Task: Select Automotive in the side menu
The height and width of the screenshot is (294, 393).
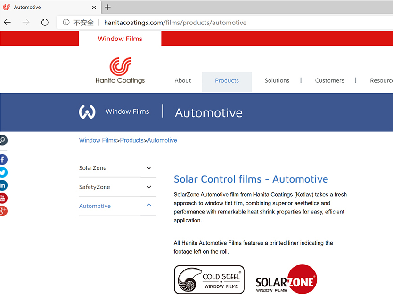Action: point(95,206)
